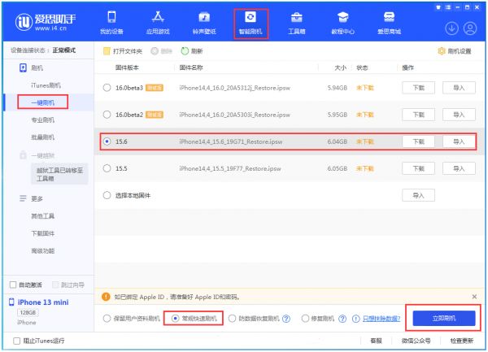Click 检查更新 in status bar
The image size is (488, 352).
pos(462,341)
